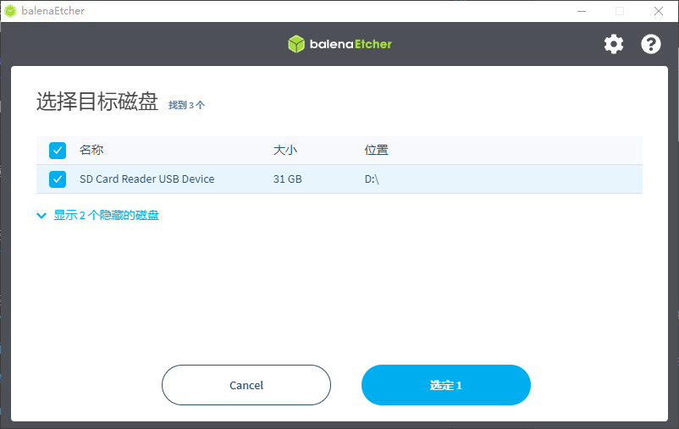The height and width of the screenshot is (429, 679).
Task: Click the balenaEtcher title bar app icon
Action: point(10,11)
